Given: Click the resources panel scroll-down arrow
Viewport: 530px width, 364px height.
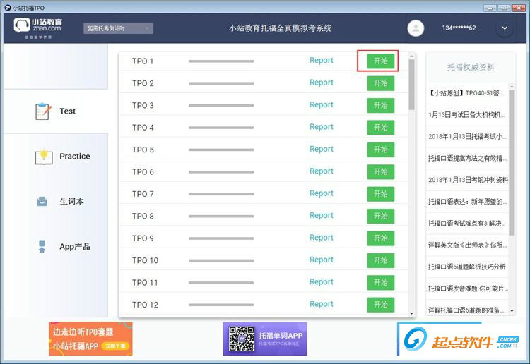Looking at the screenshot, I should tap(512, 310).
